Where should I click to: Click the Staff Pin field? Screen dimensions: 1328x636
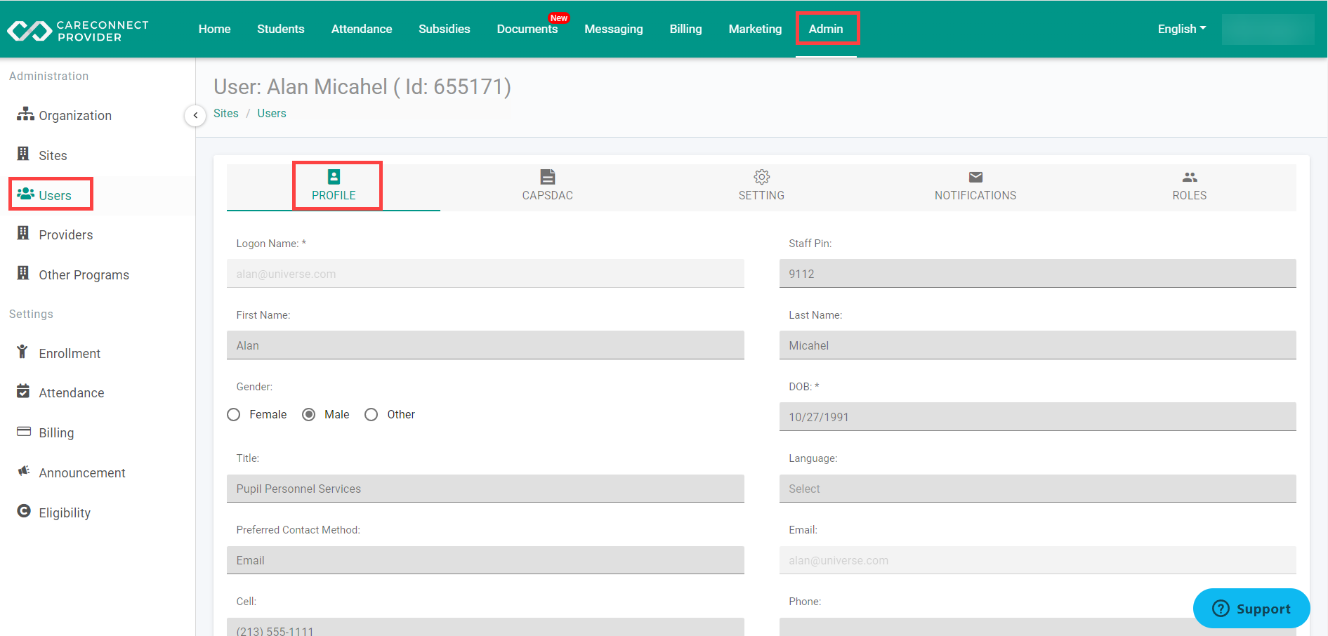pyautogui.click(x=1037, y=274)
